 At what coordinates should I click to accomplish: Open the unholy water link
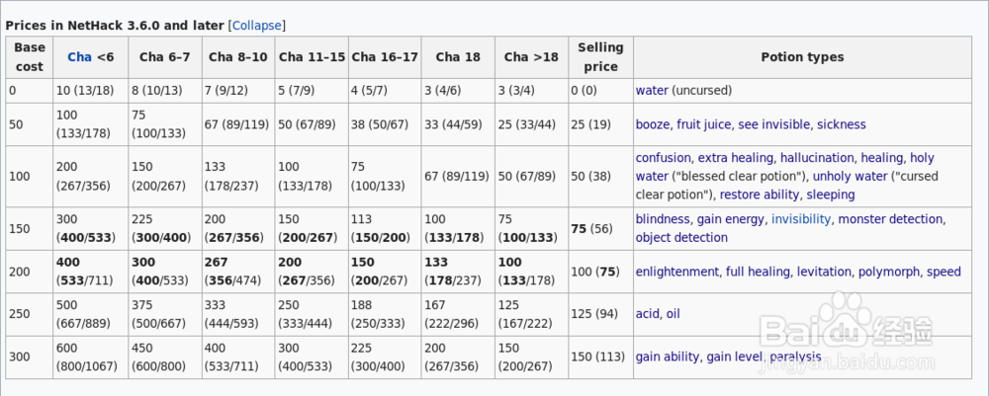(x=850, y=176)
